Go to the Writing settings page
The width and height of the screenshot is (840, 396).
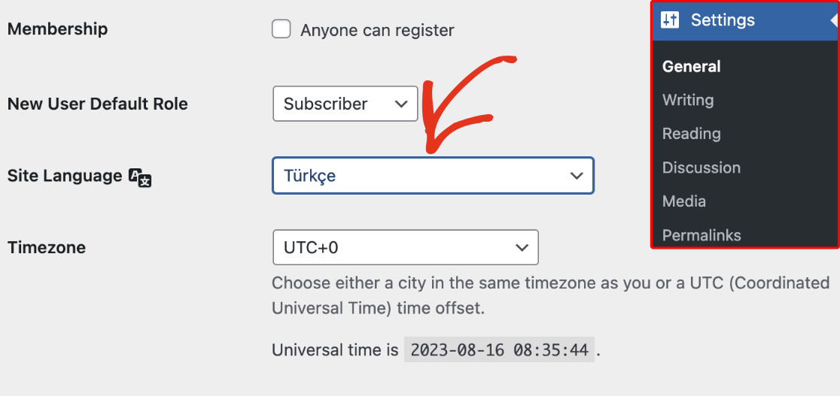[688, 100]
